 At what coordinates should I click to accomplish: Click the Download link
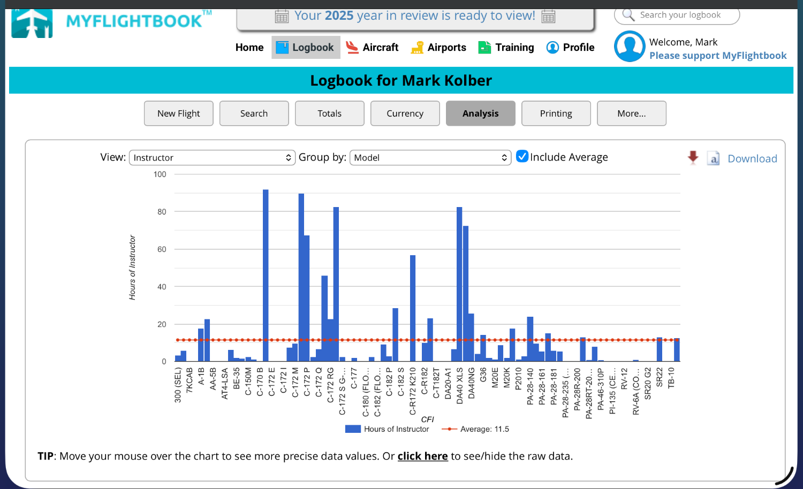pos(752,159)
